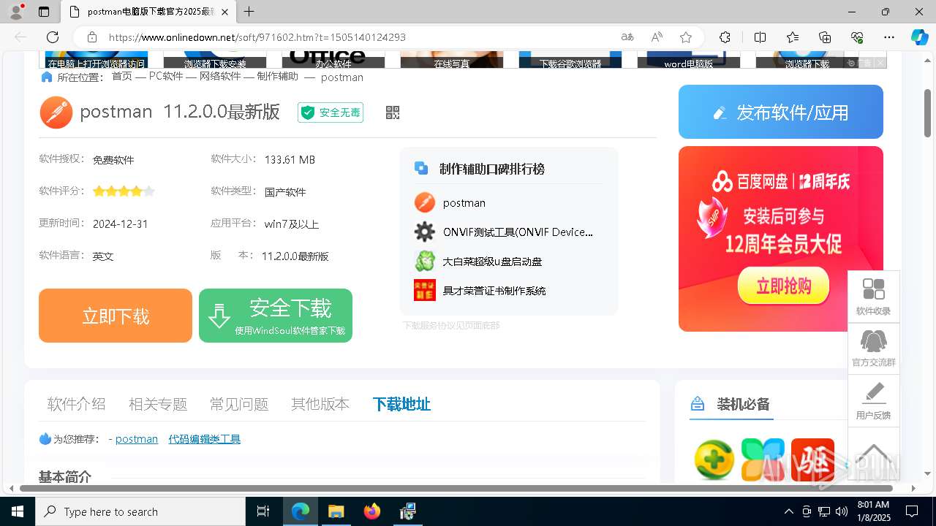
Task: Click the 安全无毒 green badge
Action: (x=331, y=113)
